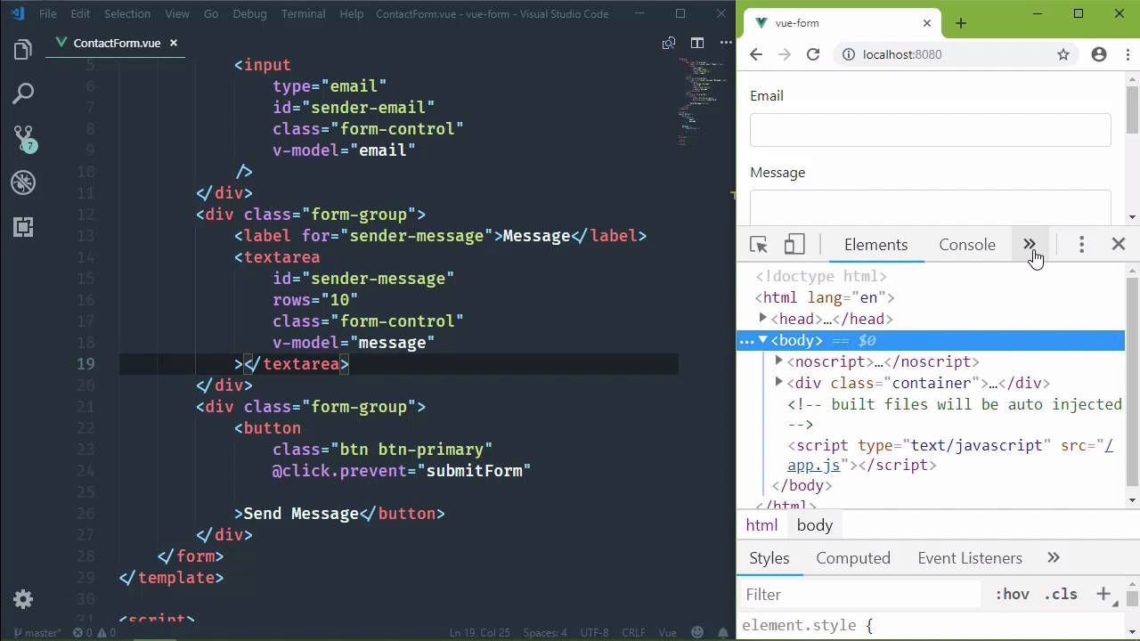Viewport: 1140px width, 641px height.
Task: Open the Chrome profile avatar menu
Action: [1099, 54]
